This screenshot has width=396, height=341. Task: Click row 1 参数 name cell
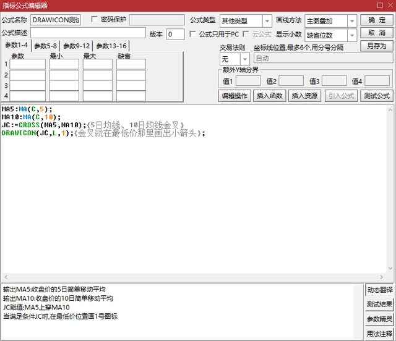[27, 64]
